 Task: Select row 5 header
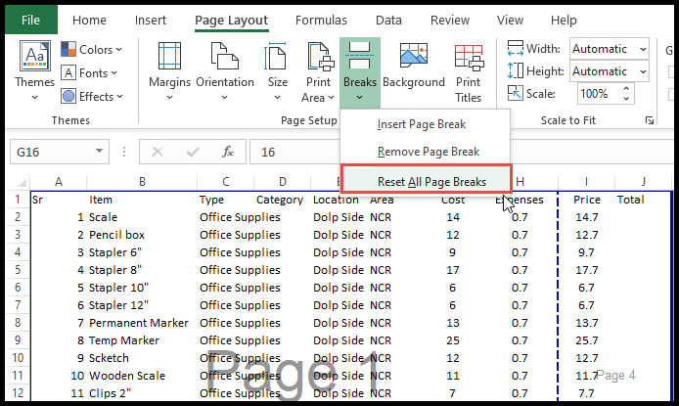[x=18, y=270]
